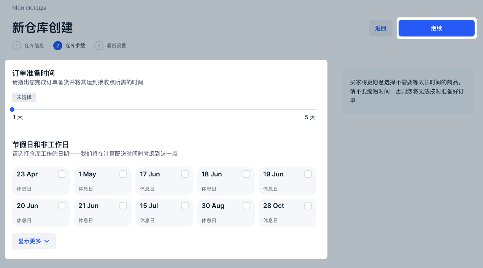Toggle the 1 May checkbox
The width and height of the screenshot is (483, 268).
click(123, 174)
